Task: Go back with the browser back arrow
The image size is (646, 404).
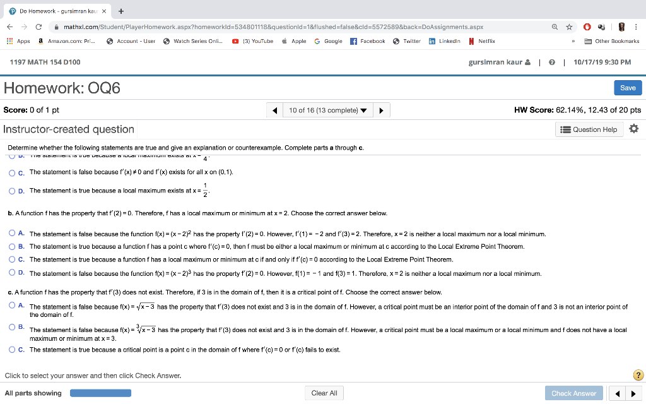Action: coord(10,27)
